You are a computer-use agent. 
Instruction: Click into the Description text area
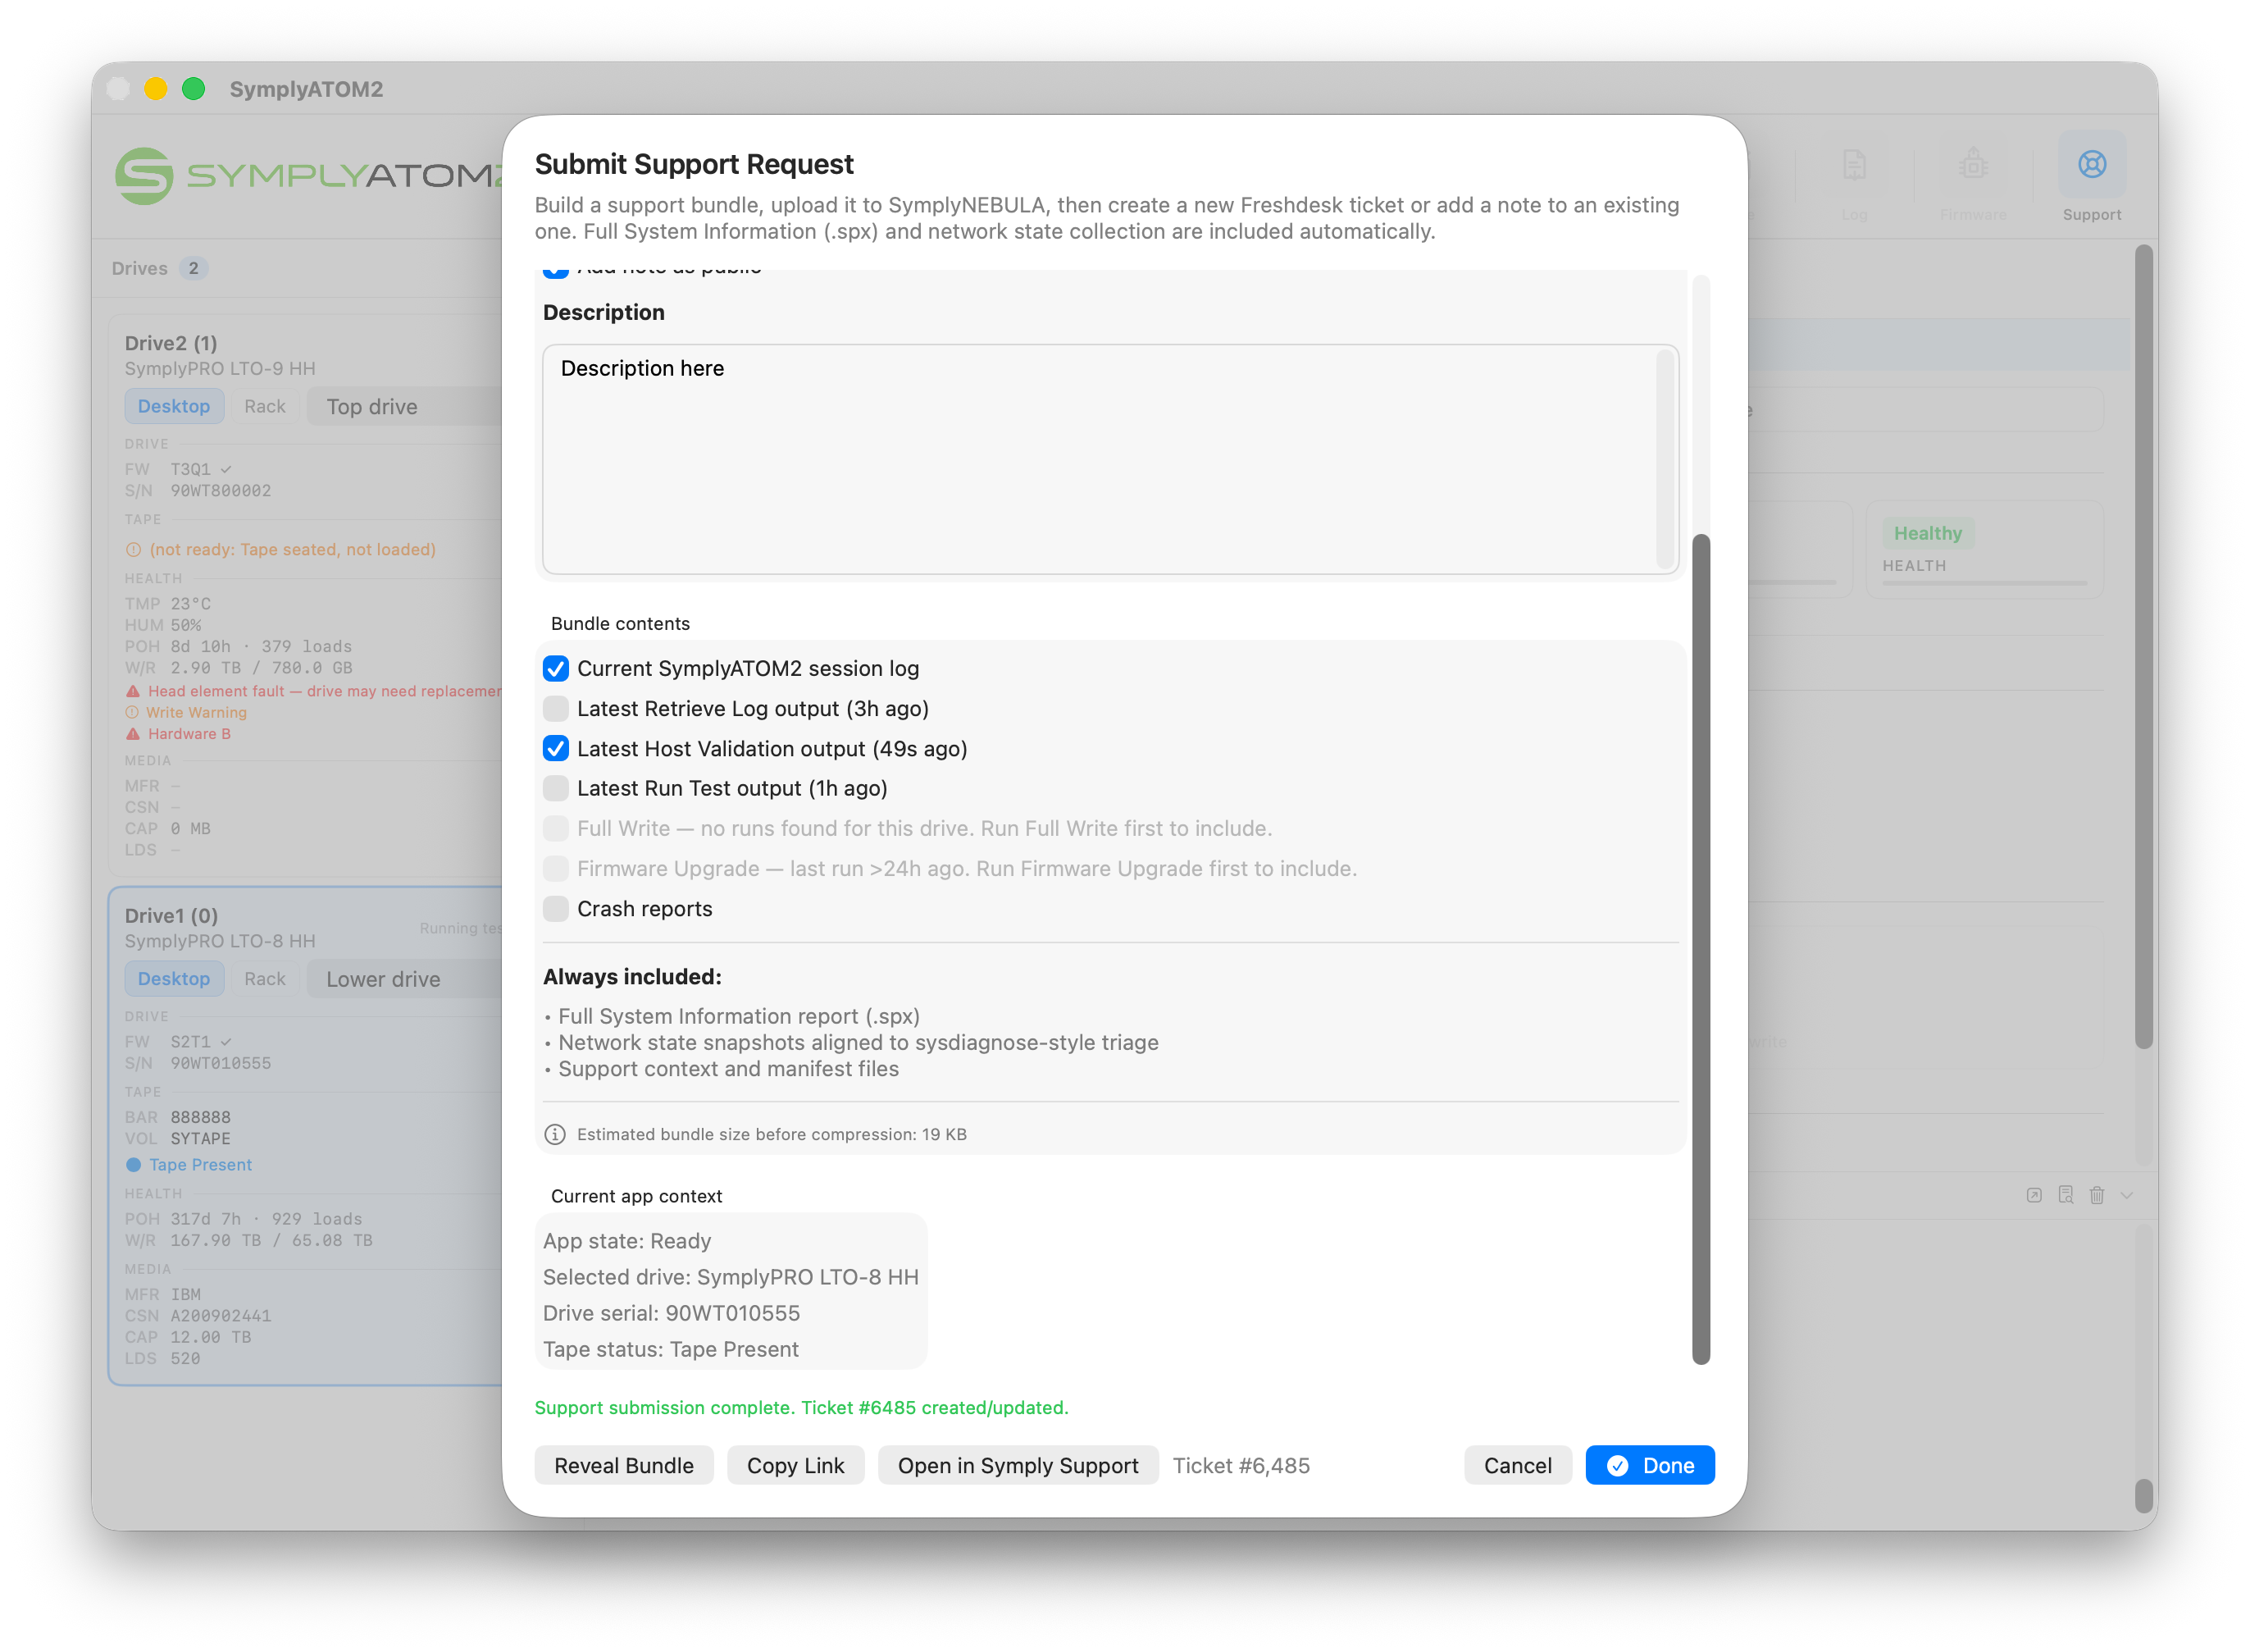[1109, 459]
